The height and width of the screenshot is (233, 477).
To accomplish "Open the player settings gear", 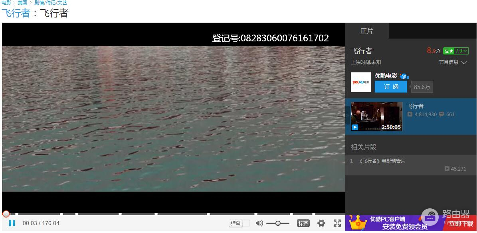I will point(321,223).
